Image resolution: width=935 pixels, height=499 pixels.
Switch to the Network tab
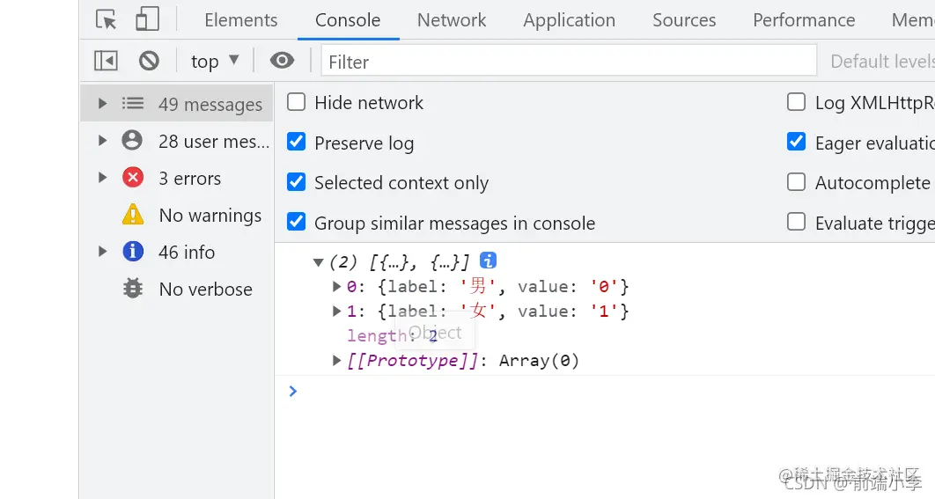452,20
